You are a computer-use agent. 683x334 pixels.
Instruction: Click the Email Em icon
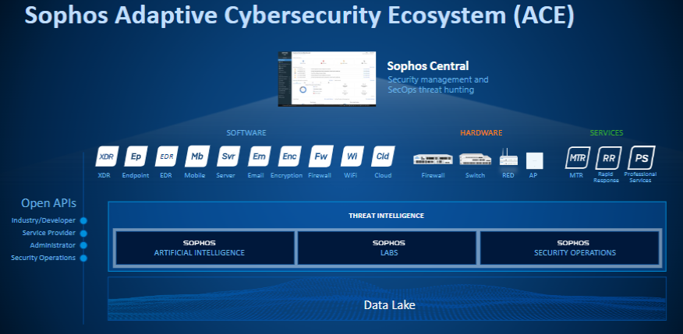(x=259, y=156)
